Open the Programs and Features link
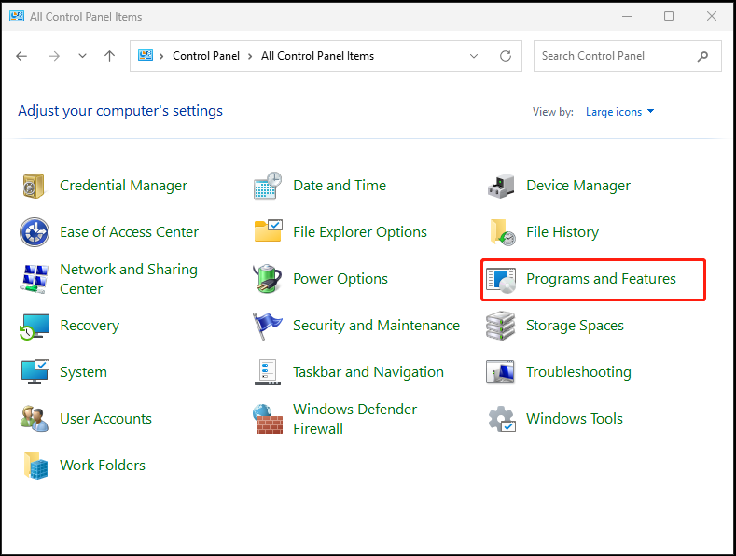 (601, 279)
